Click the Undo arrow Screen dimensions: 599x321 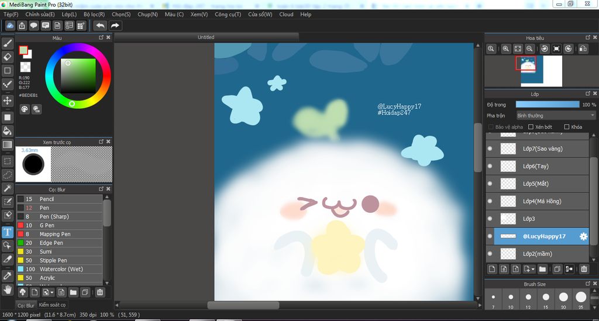click(x=100, y=26)
